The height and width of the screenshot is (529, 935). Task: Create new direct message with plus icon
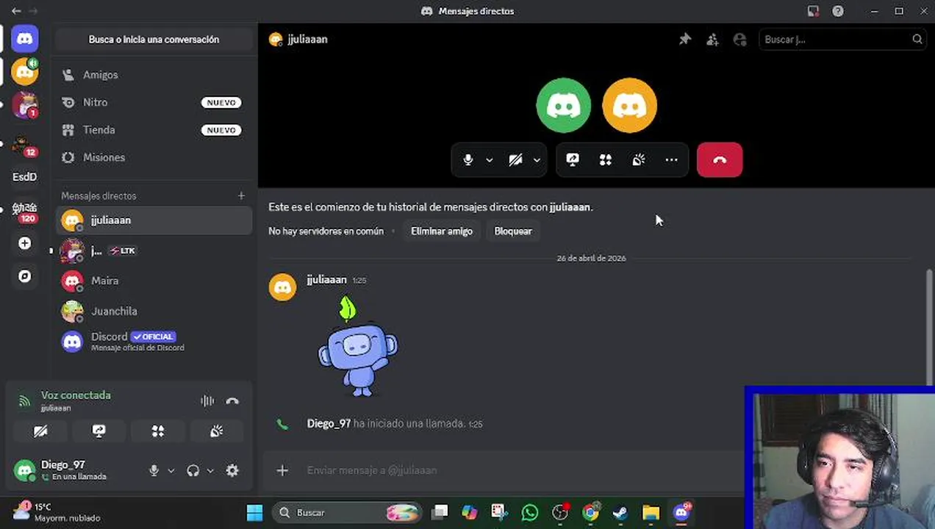[x=241, y=195]
